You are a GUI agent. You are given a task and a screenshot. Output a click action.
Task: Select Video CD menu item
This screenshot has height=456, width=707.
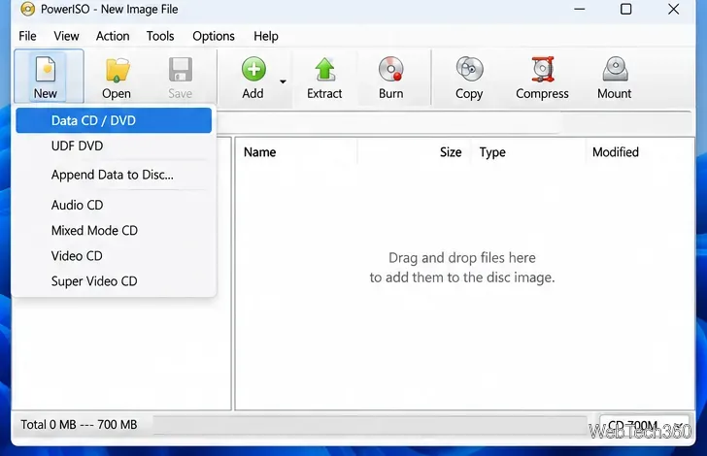tap(114, 256)
